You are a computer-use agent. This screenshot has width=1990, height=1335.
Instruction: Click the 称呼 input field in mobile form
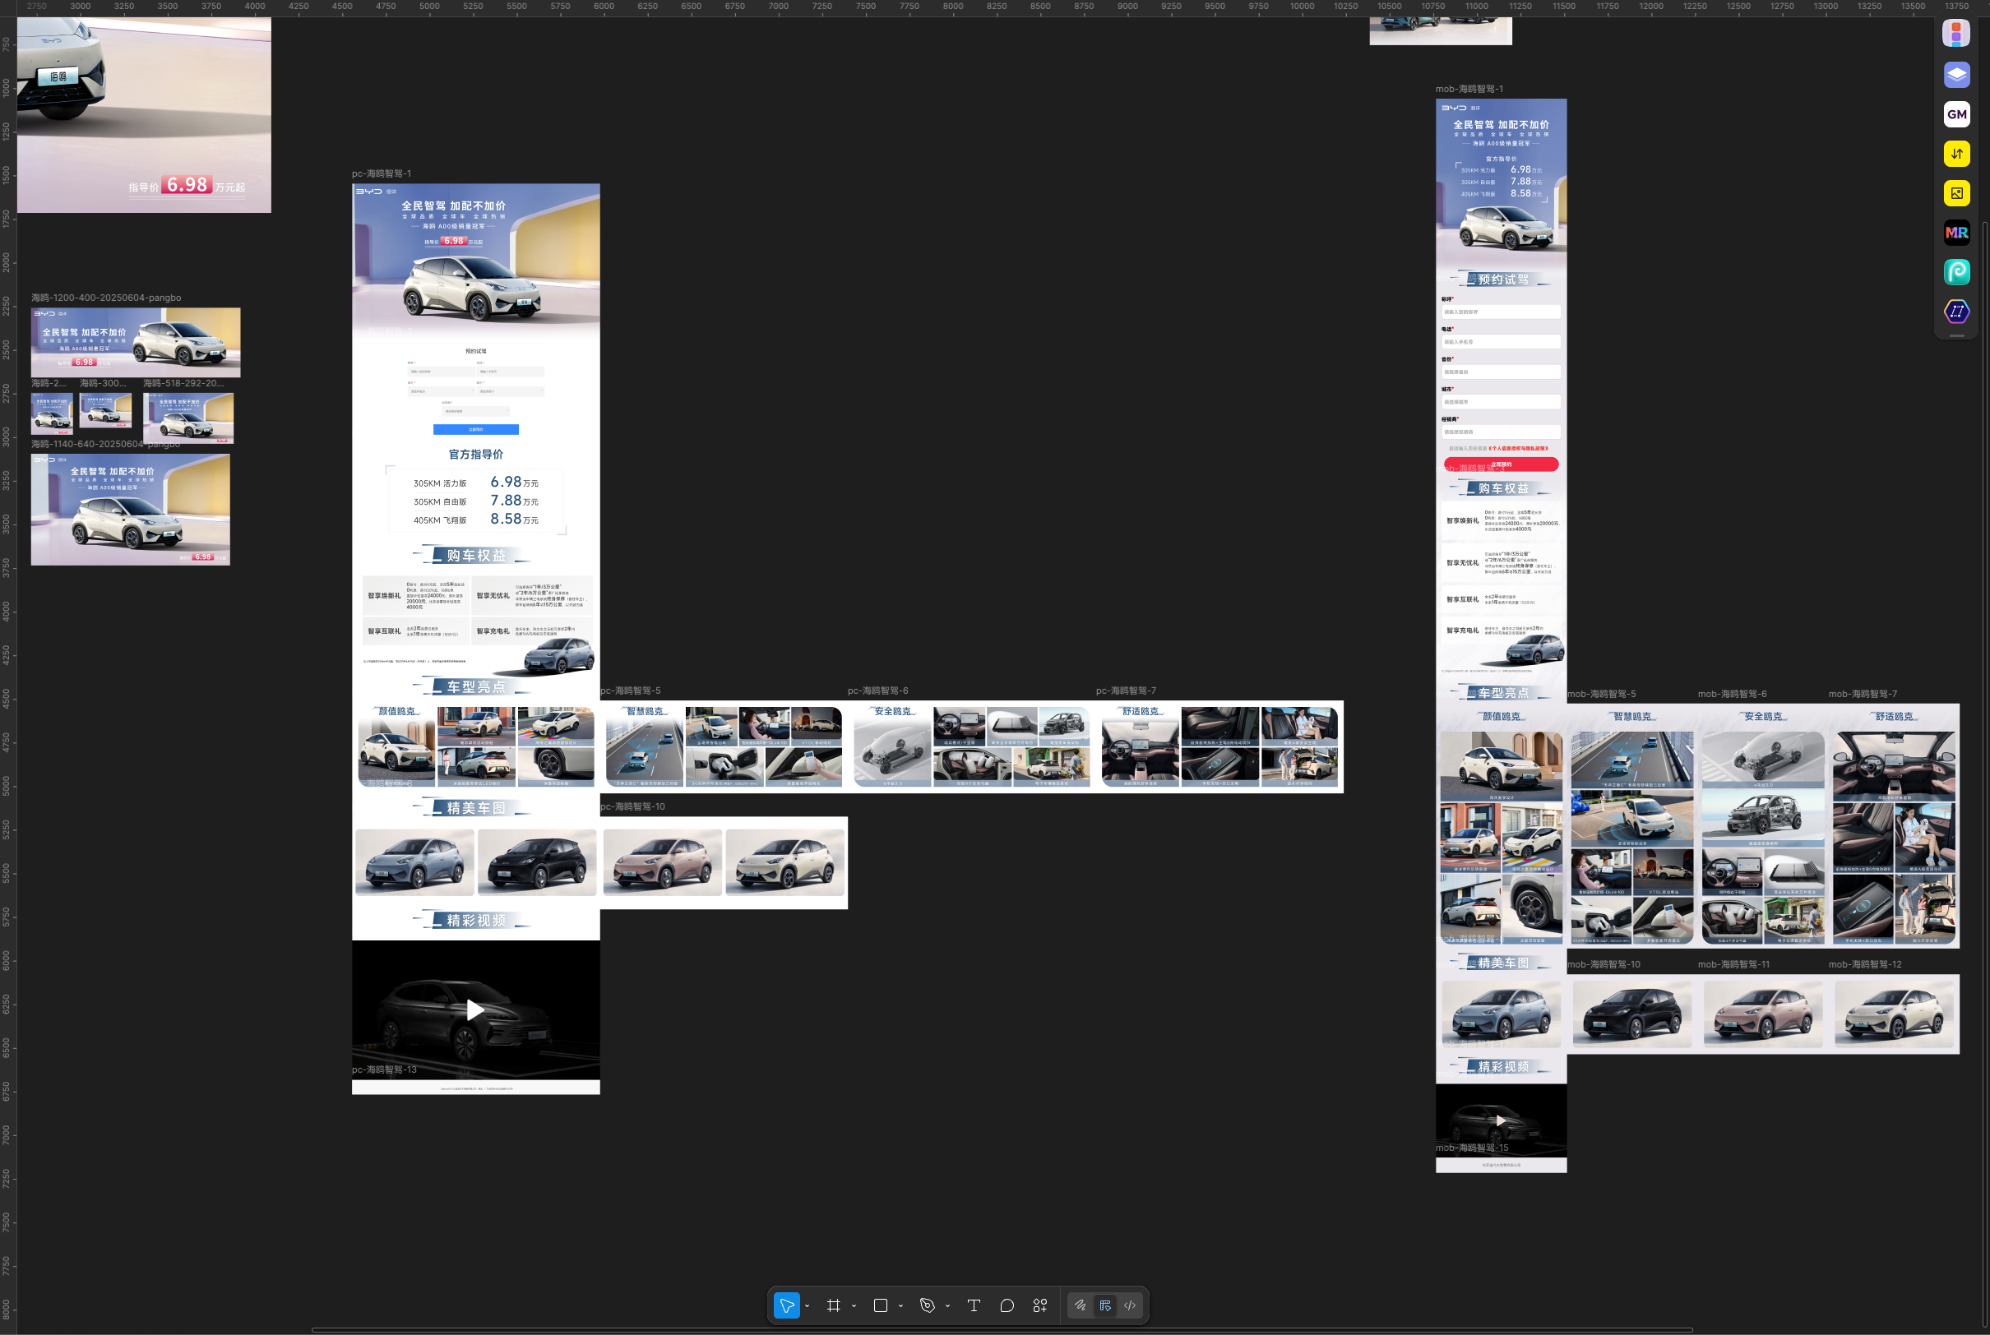[x=1502, y=312]
